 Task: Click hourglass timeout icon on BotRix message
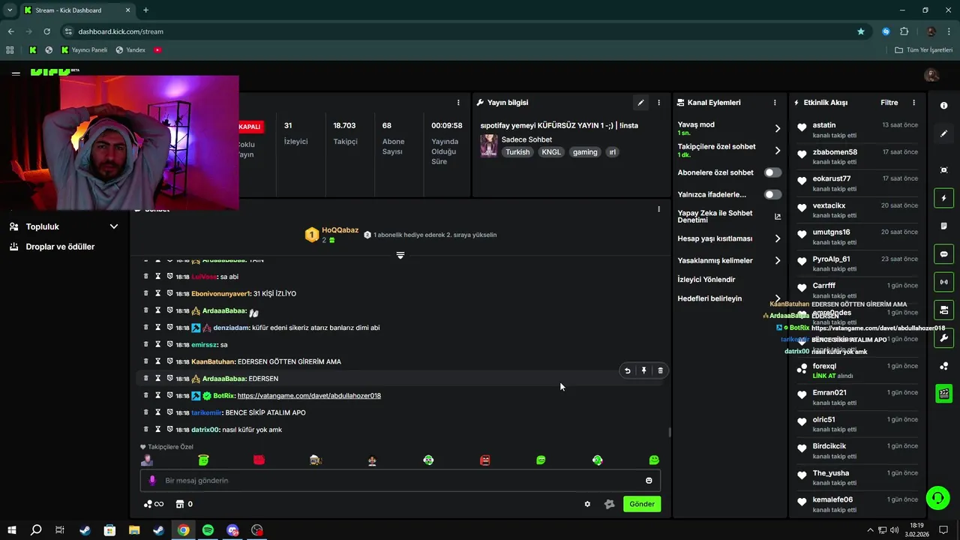tap(158, 395)
